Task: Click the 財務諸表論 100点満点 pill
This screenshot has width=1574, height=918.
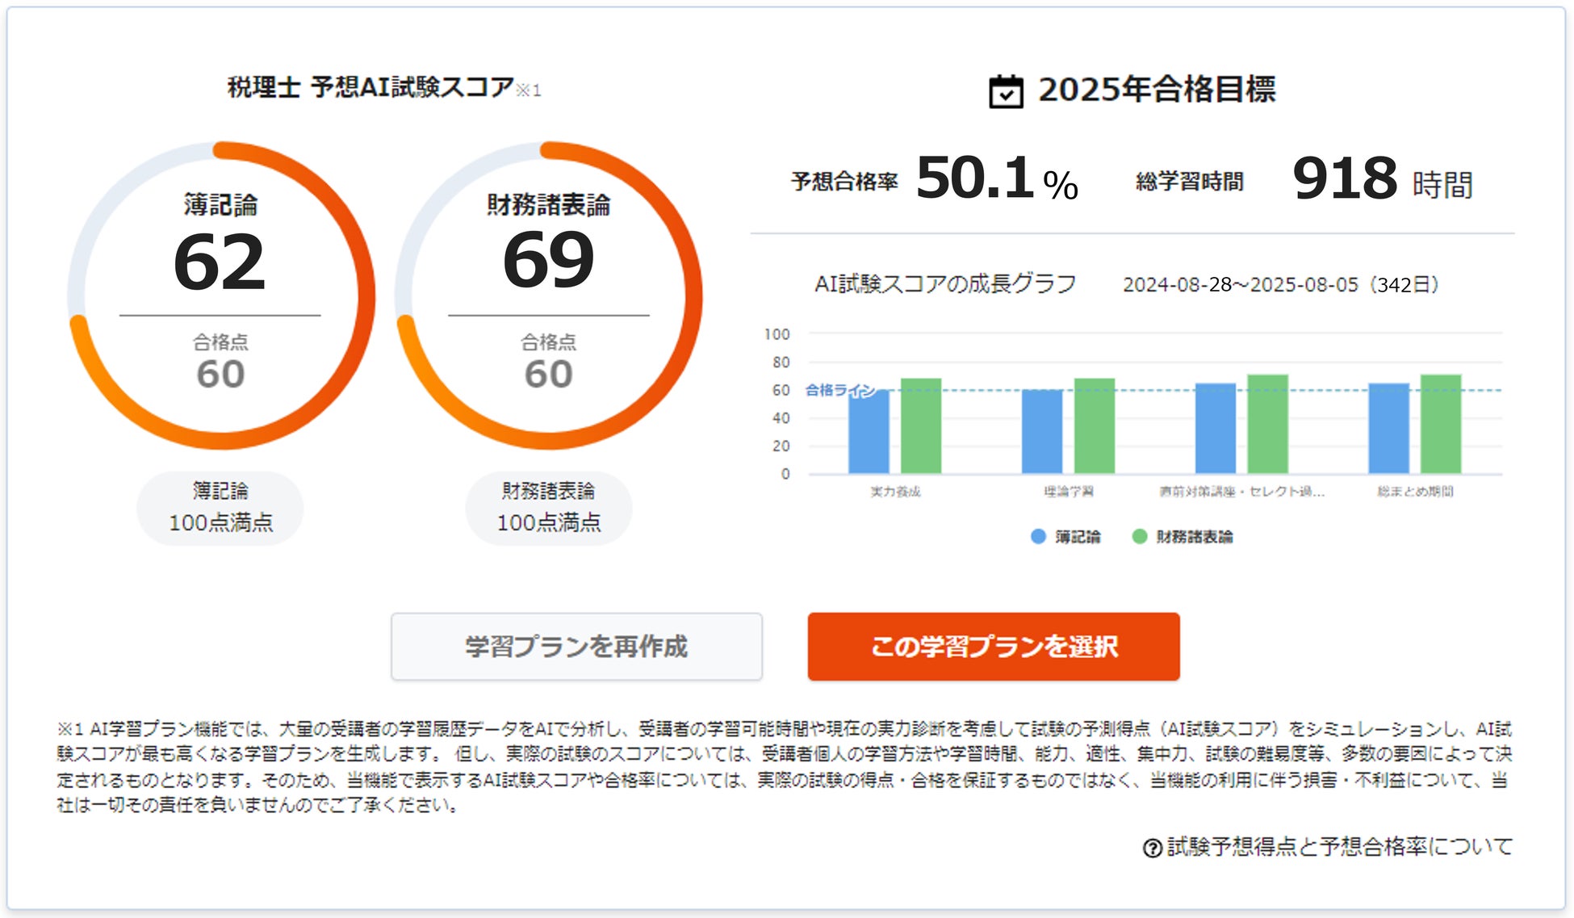Action: pyautogui.click(x=549, y=508)
